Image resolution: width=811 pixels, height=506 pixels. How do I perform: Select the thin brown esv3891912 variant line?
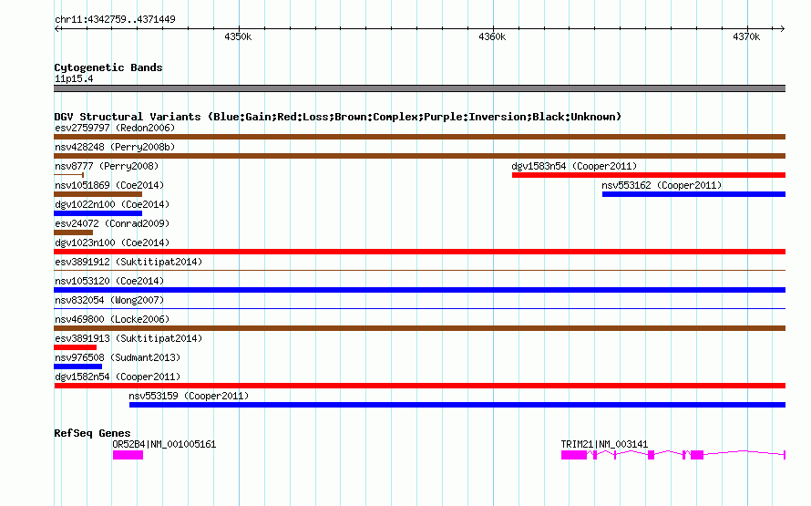[419, 270]
